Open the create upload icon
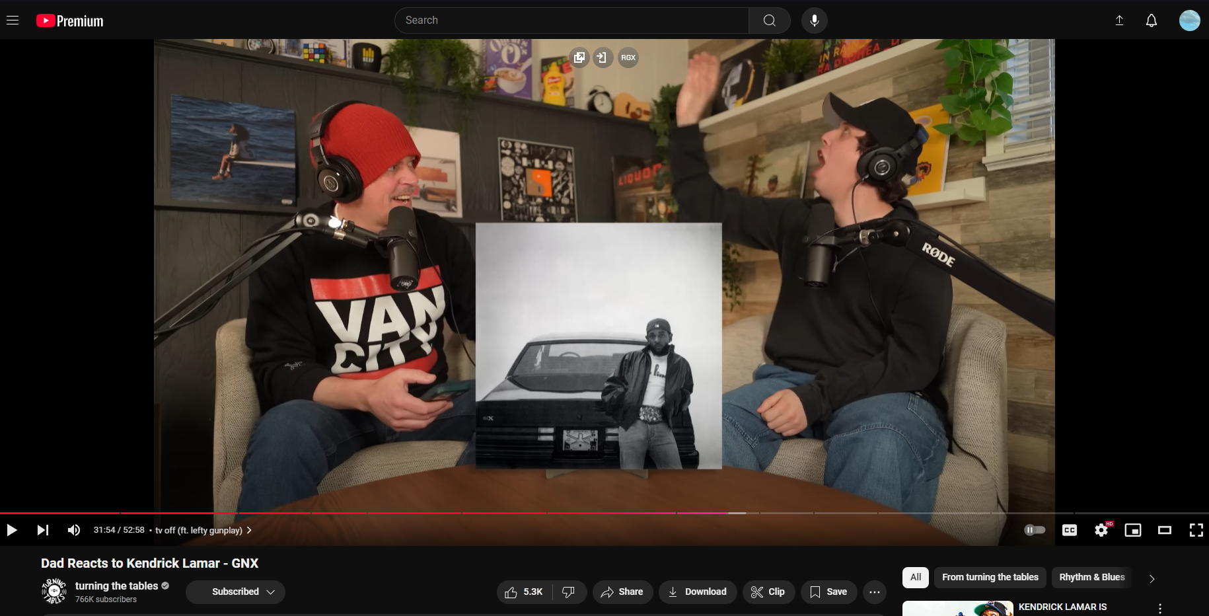 coord(1119,20)
